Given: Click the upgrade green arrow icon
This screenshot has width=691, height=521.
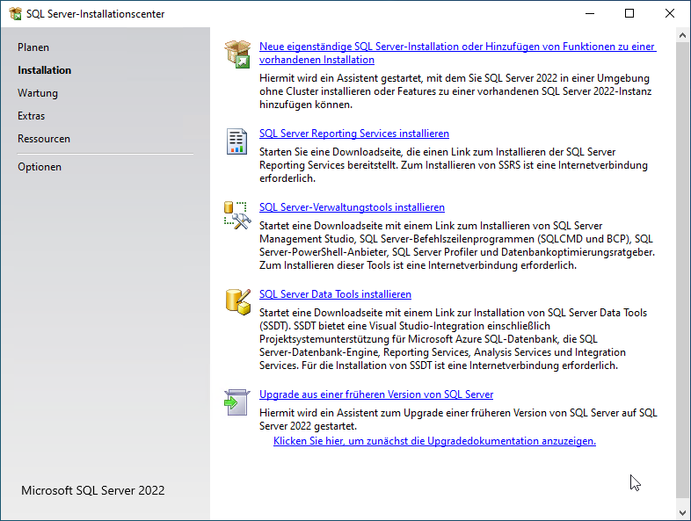Looking at the screenshot, I should [237, 402].
